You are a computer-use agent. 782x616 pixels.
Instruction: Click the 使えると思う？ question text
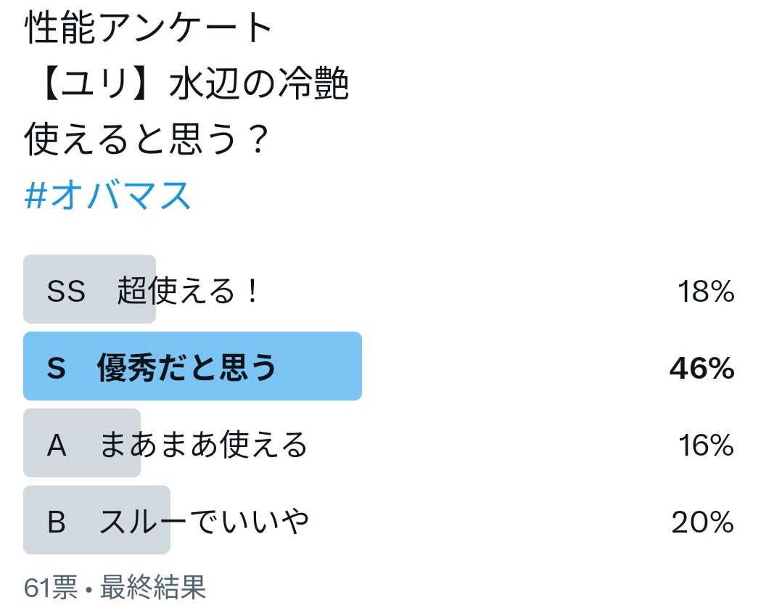[x=148, y=139]
